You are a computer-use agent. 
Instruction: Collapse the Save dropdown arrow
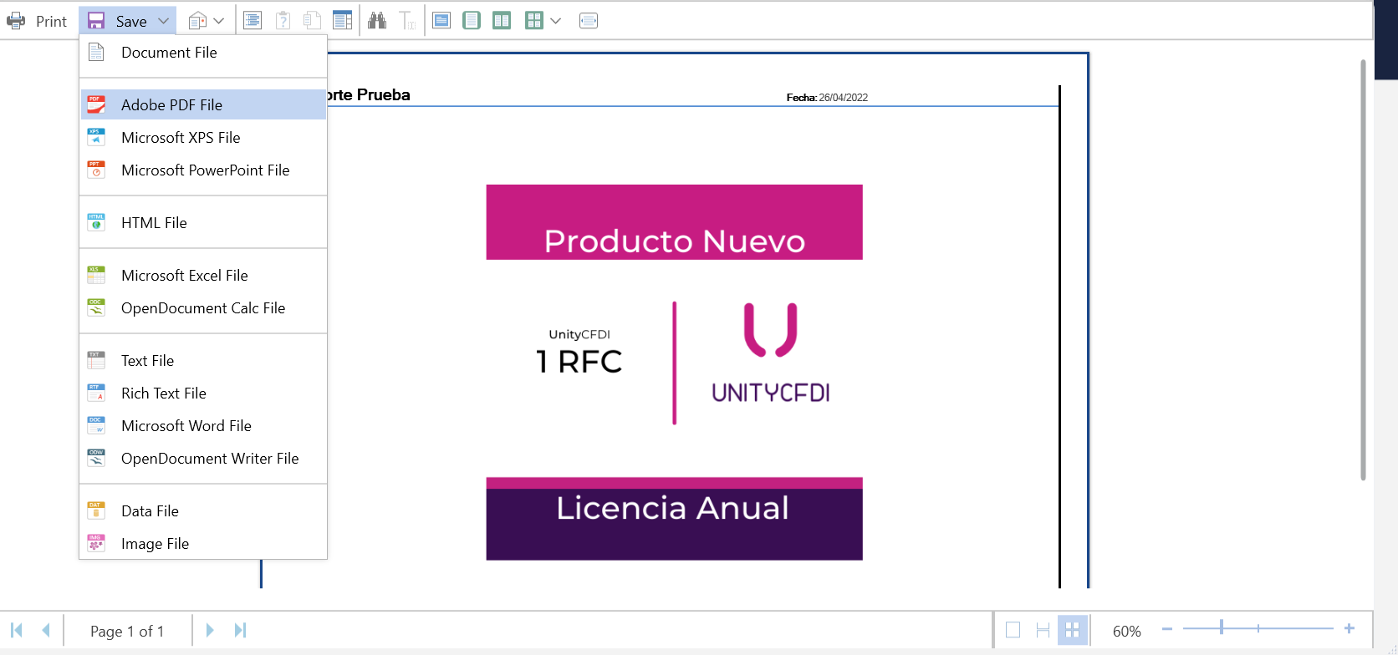(x=164, y=21)
